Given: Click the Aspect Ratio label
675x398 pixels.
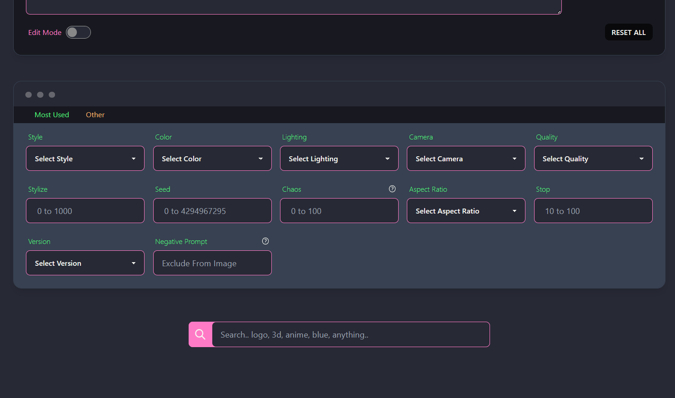Looking at the screenshot, I should pyautogui.click(x=428, y=189).
